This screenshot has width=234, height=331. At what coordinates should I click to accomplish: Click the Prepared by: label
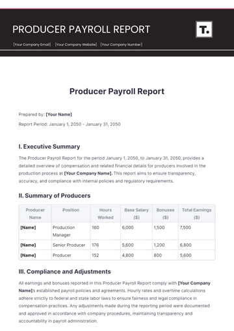(x=32, y=114)
